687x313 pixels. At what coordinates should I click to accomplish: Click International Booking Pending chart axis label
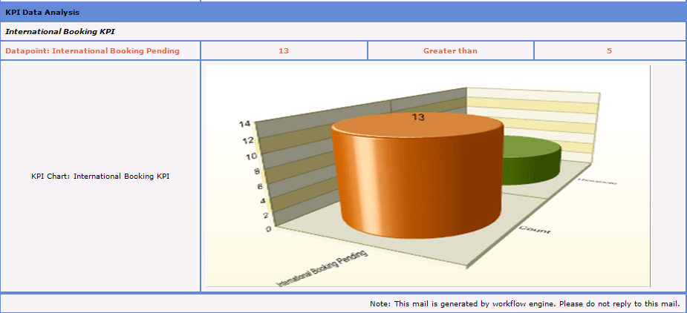pos(323,268)
